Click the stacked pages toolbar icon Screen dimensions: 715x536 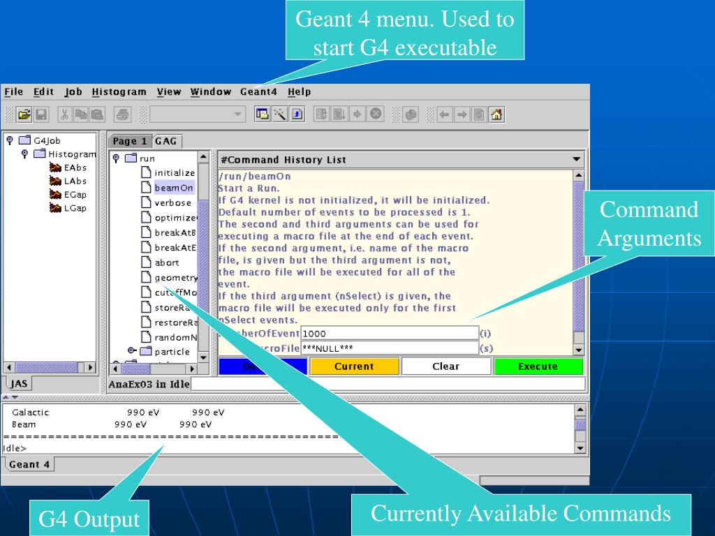(411, 114)
